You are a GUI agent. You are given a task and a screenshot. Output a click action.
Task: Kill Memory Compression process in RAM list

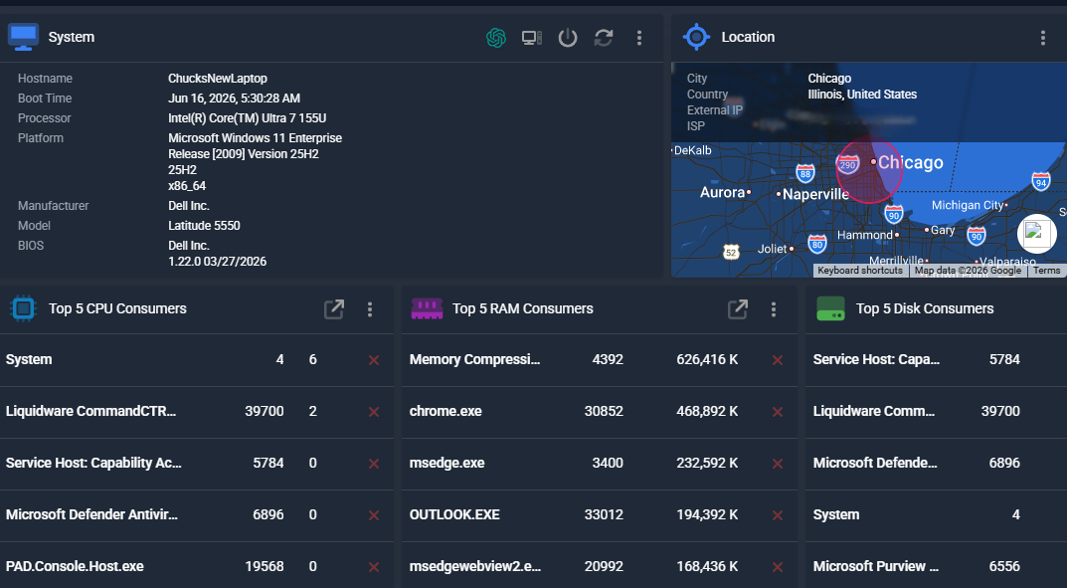[x=777, y=360]
